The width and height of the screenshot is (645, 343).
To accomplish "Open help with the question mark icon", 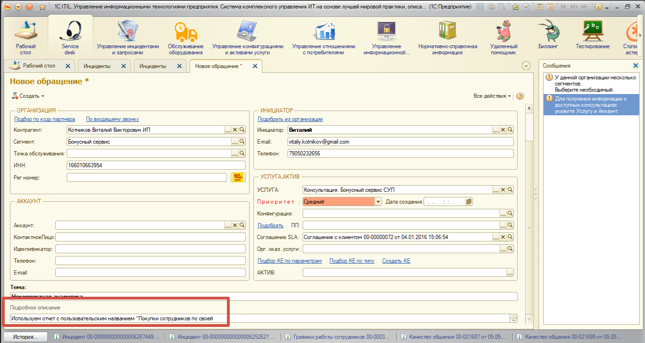I will [520, 96].
